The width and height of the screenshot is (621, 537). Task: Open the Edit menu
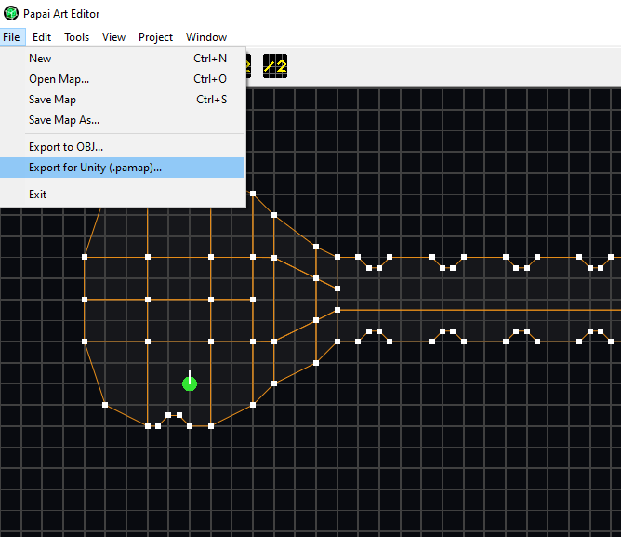42,37
